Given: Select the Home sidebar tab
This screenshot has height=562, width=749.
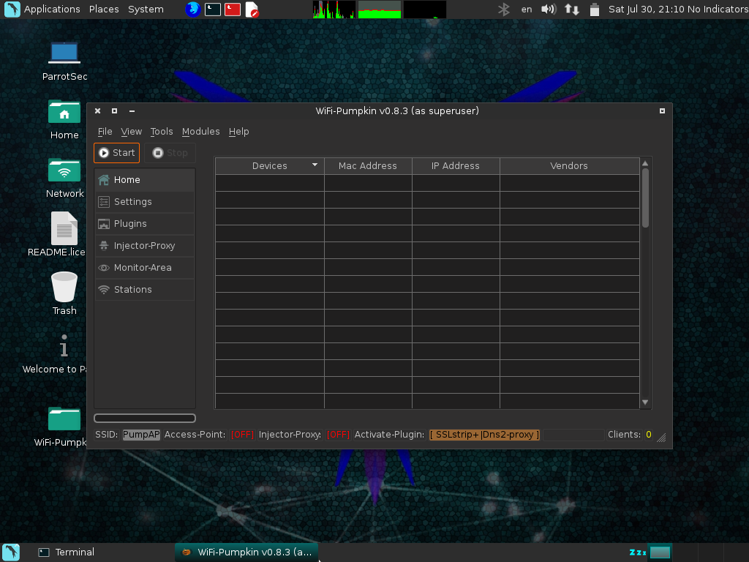Looking at the screenshot, I should [x=145, y=180].
